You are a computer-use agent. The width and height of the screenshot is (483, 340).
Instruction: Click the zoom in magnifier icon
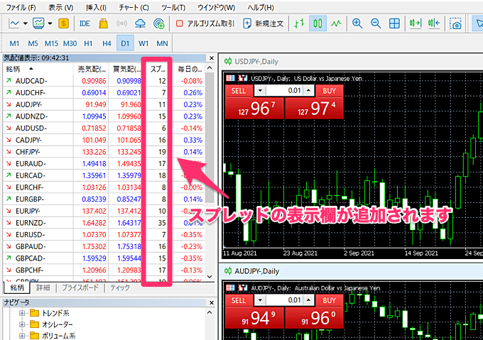pos(357,23)
